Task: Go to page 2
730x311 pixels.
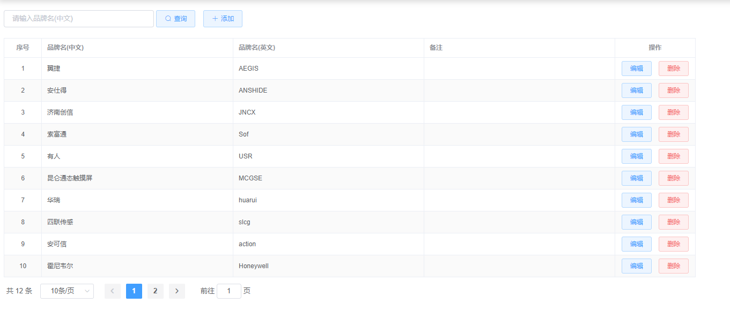Action: click(156, 291)
